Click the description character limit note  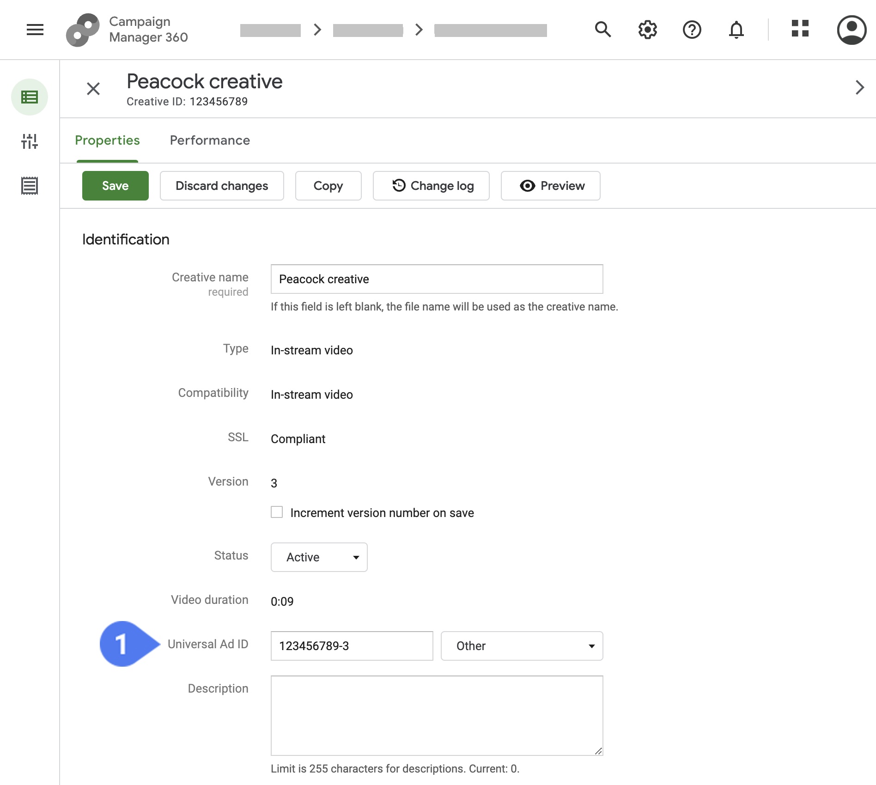click(x=395, y=769)
